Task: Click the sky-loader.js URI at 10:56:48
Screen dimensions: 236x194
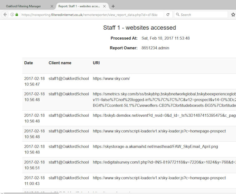Action: (159, 131)
